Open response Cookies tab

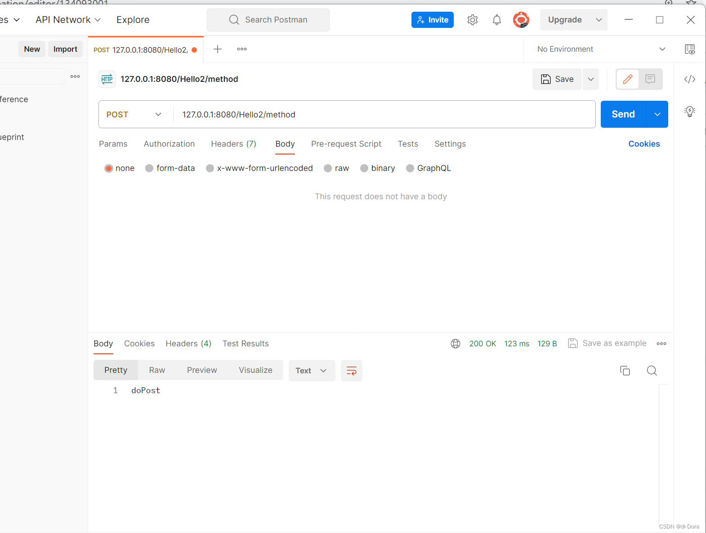(x=139, y=344)
